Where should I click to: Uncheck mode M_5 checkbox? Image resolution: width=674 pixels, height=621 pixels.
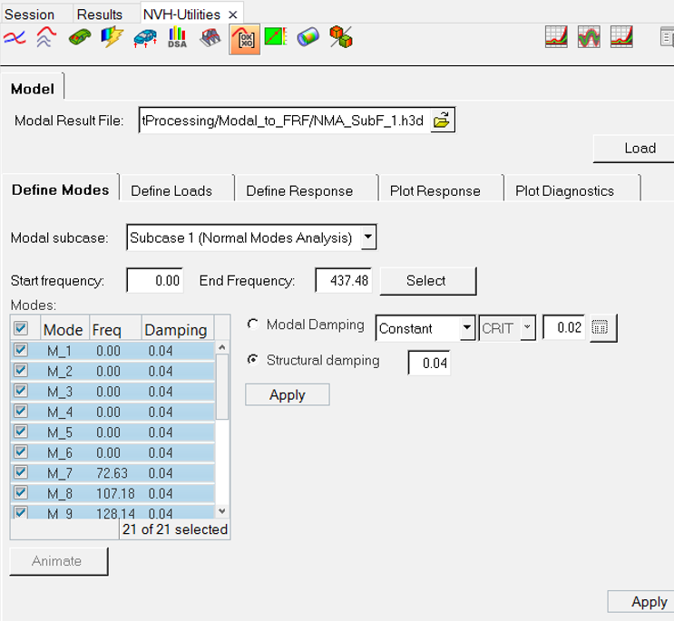21,431
